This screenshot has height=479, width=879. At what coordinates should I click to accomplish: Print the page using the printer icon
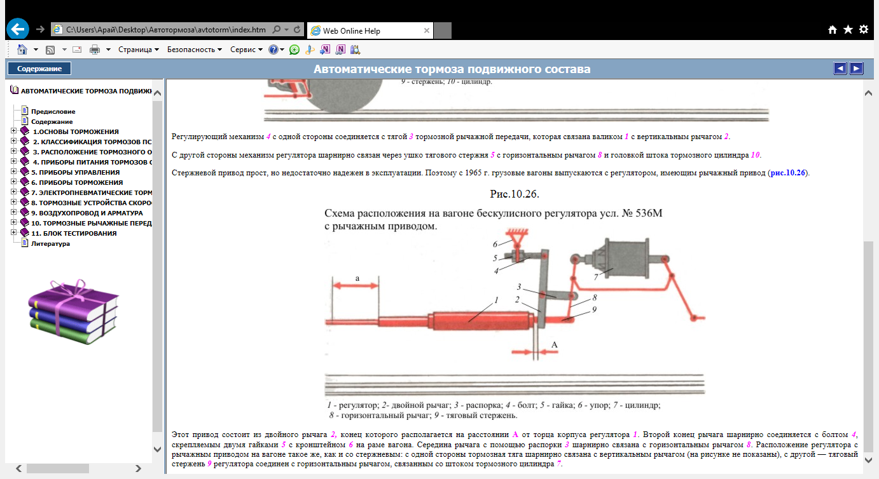pos(95,50)
